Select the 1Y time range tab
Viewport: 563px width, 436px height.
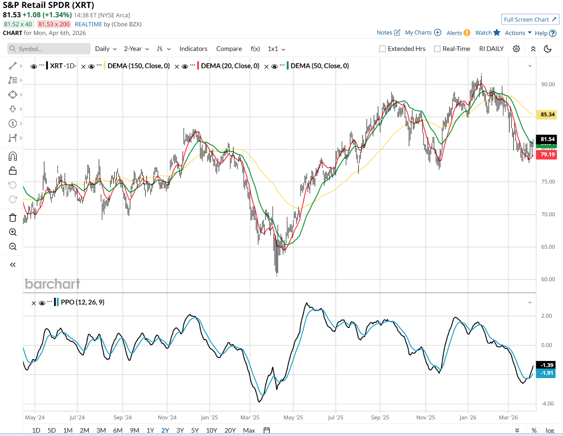point(150,430)
